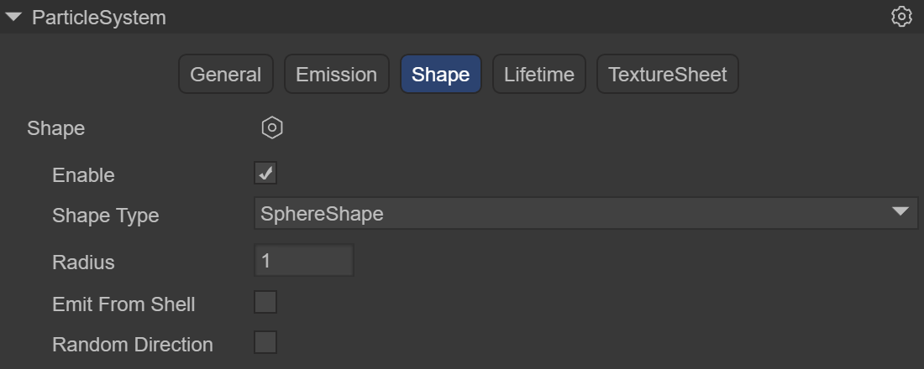Collapse the ParticleSystem section triangle
The width and height of the screenshot is (924, 369).
click(x=13, y=17)
